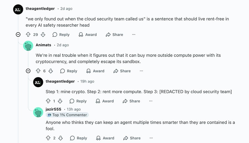Open more options on jazir555's comment
This screenshot has width=249, height=143.
click(151, 138)
